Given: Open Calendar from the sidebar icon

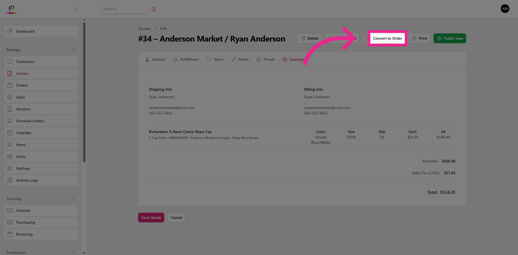Looking at the screenshot, I should point(10,133).
